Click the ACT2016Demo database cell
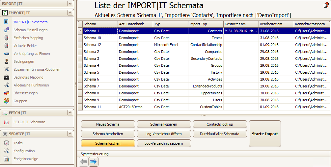The image size is (331, 167). pyautogui.click(x=135, y=107)
